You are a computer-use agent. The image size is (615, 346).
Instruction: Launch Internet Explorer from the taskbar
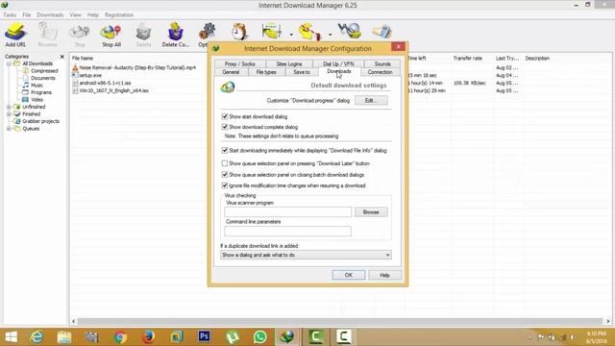coord(37,337)
